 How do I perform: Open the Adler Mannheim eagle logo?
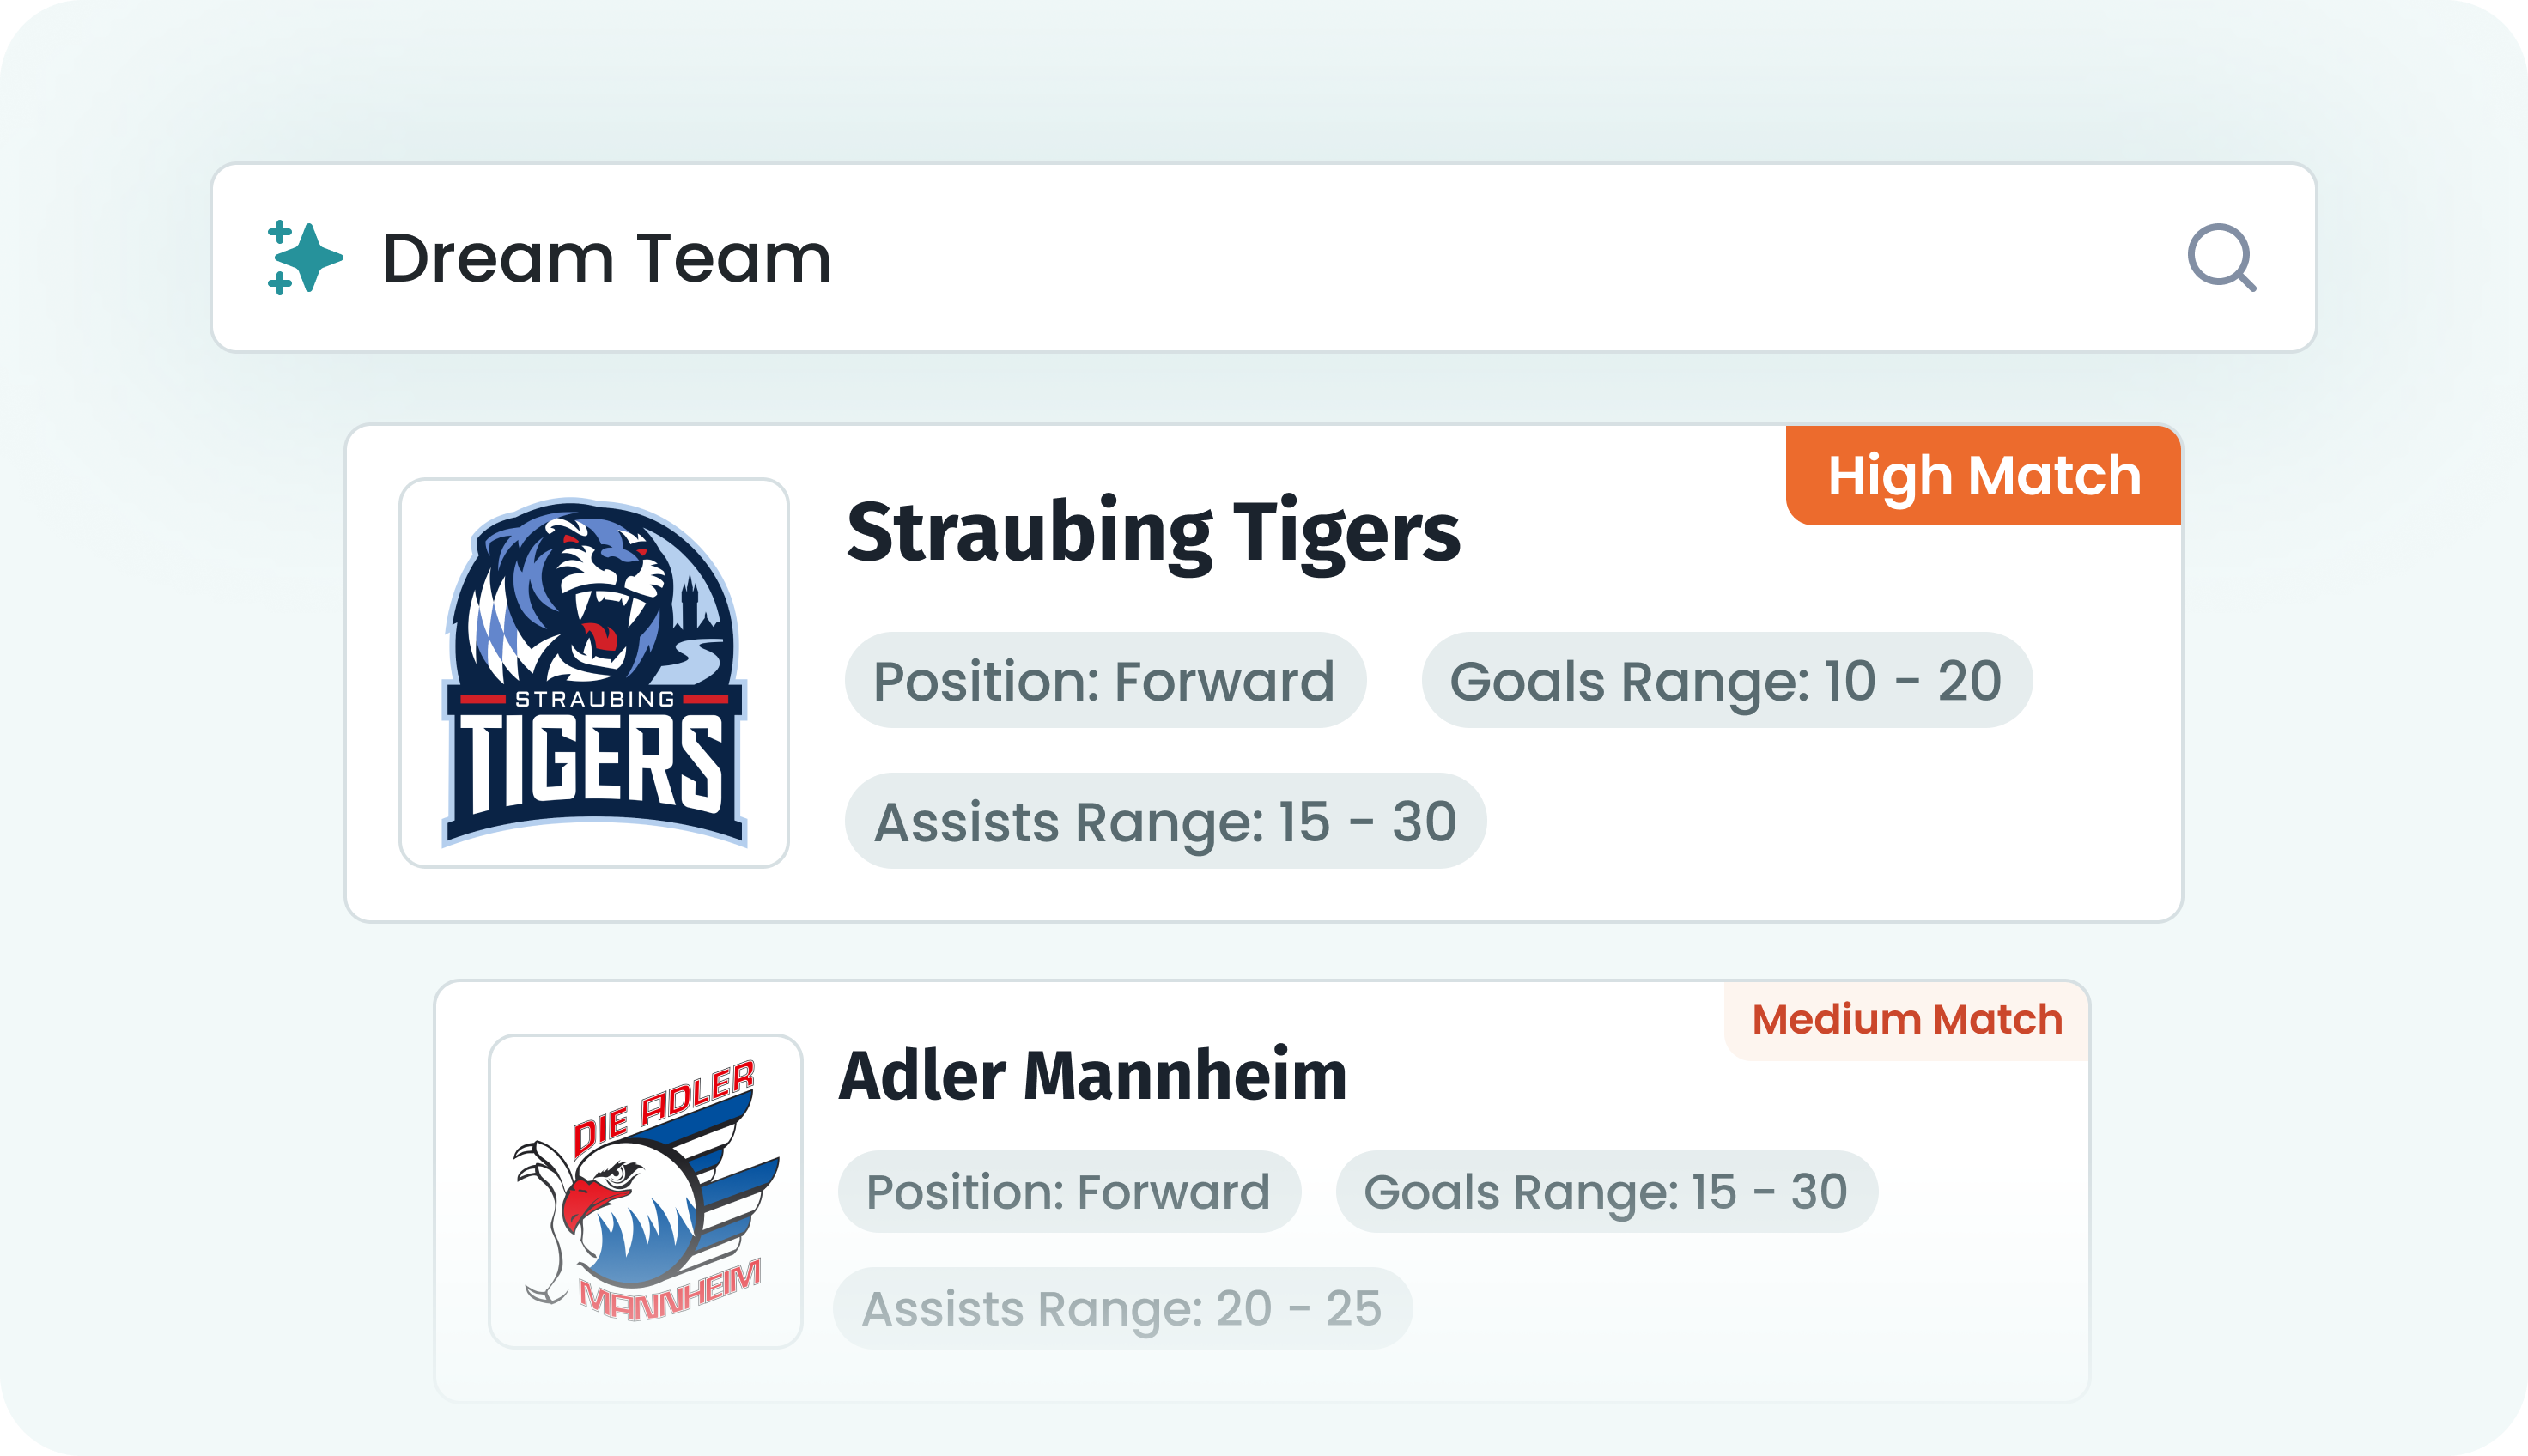click(645, 1191)
